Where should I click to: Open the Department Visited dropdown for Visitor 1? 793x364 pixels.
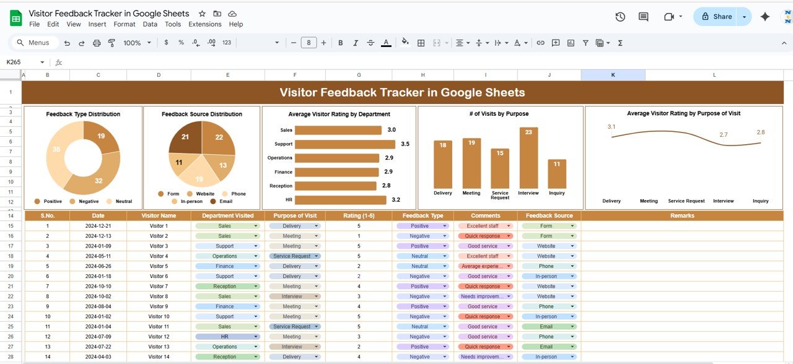[255, 225]
